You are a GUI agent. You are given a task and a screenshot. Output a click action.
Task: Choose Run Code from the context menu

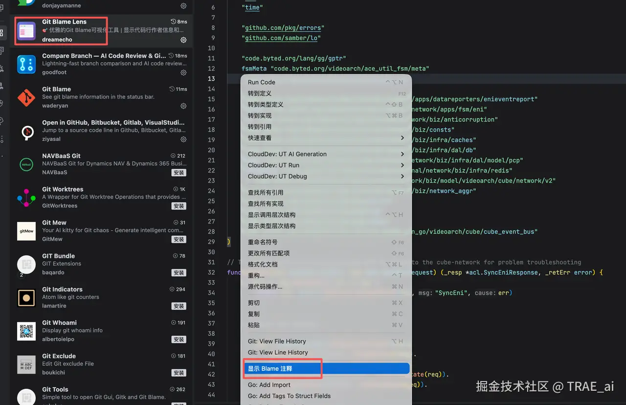326,82
